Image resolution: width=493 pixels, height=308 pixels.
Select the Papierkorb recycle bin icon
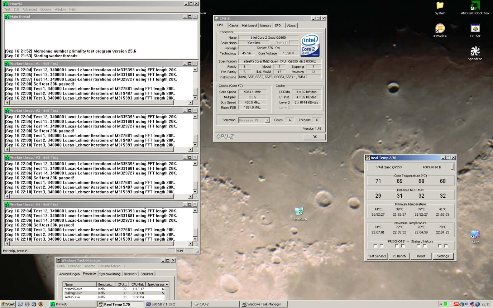point(299,214)
